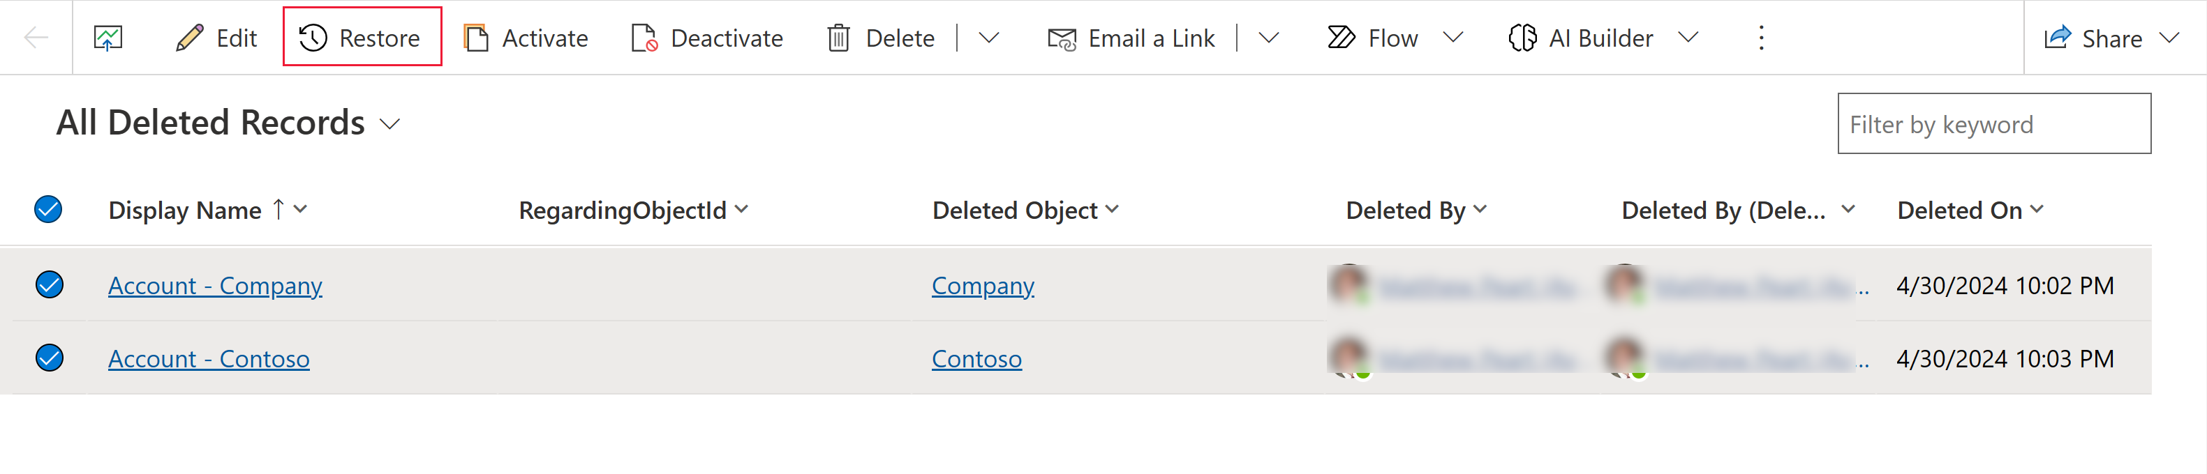Viewport: 2207px width, 474px height.
Task: Click the Activate document icon
Action: 476,38
